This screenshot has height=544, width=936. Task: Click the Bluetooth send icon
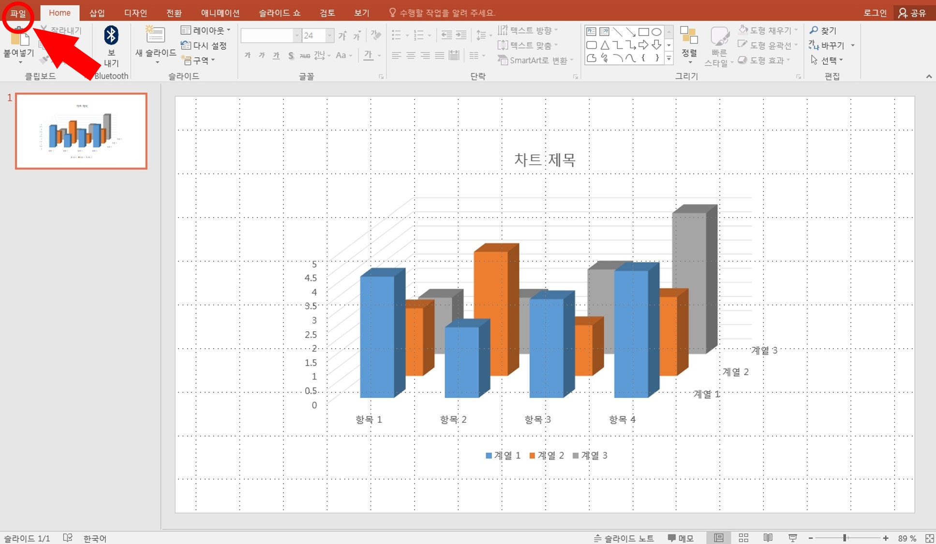tap(111, 35)
